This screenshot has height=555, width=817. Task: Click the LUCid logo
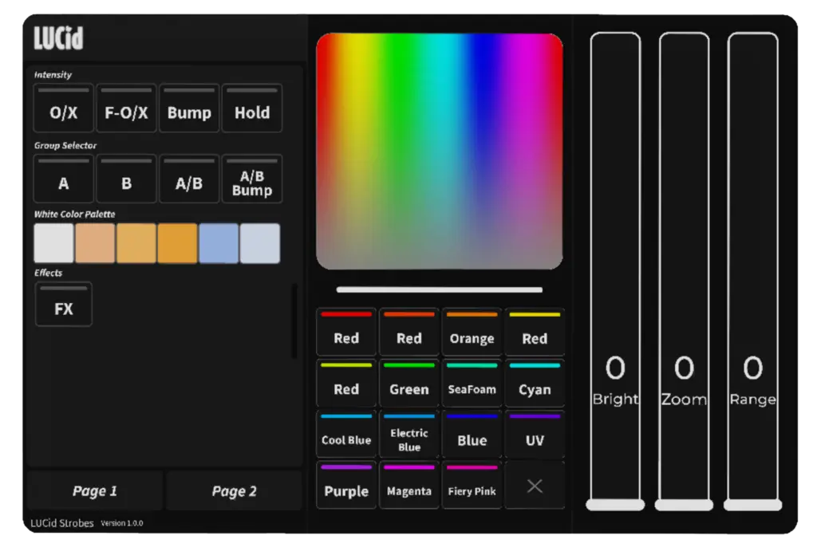tap(58, 38)
